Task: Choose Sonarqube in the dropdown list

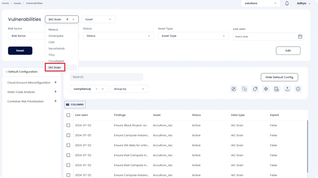Action: click(x=56, y=36)
